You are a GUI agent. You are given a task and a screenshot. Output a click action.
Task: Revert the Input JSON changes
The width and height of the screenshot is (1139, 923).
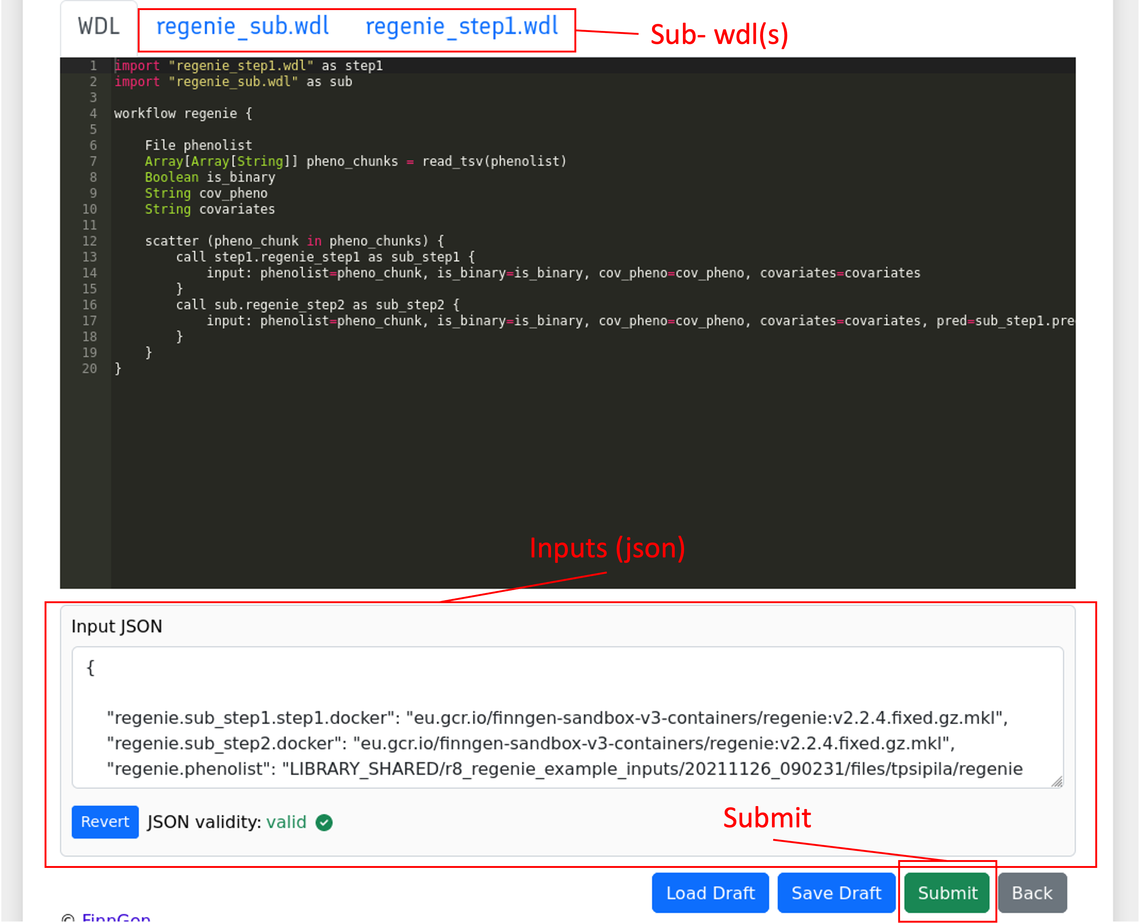[105, 822]
